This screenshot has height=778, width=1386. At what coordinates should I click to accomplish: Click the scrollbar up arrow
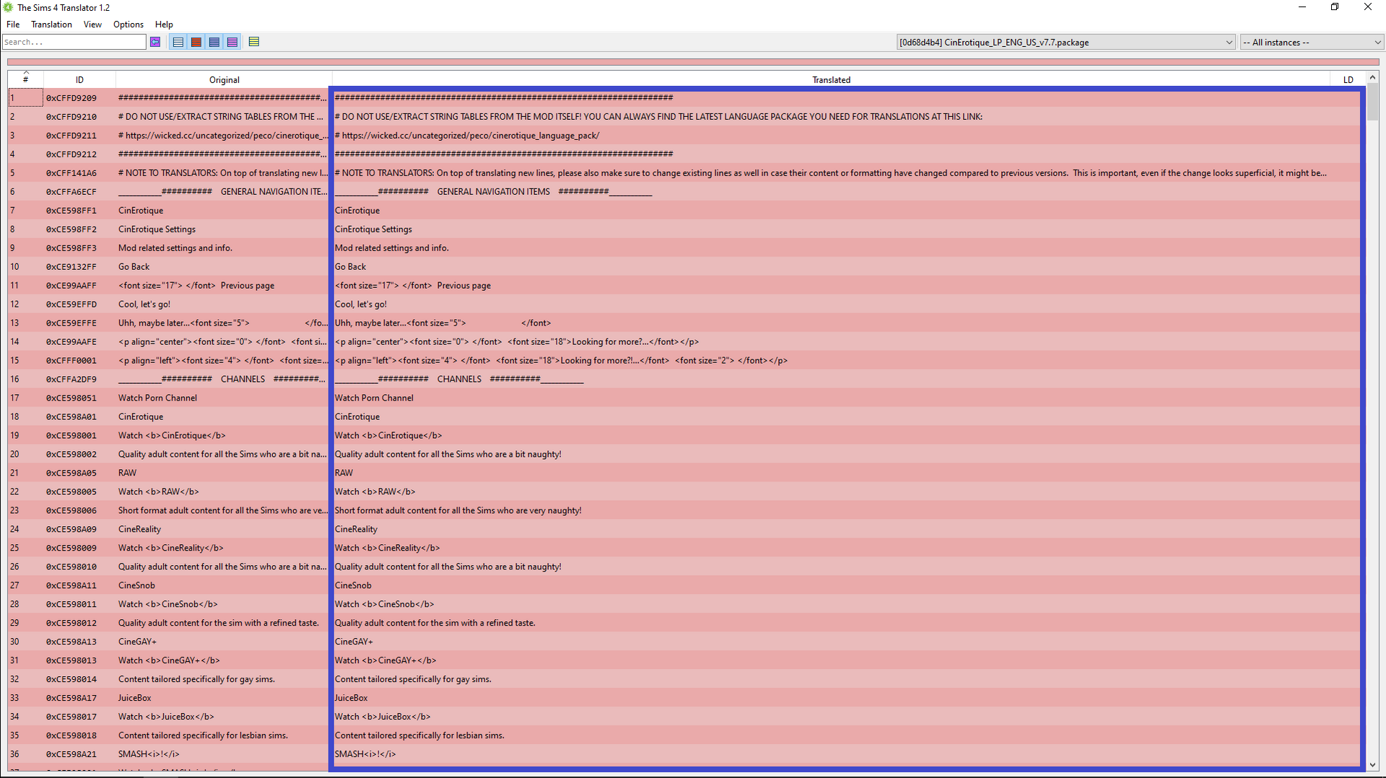(x=1373, y=77)
